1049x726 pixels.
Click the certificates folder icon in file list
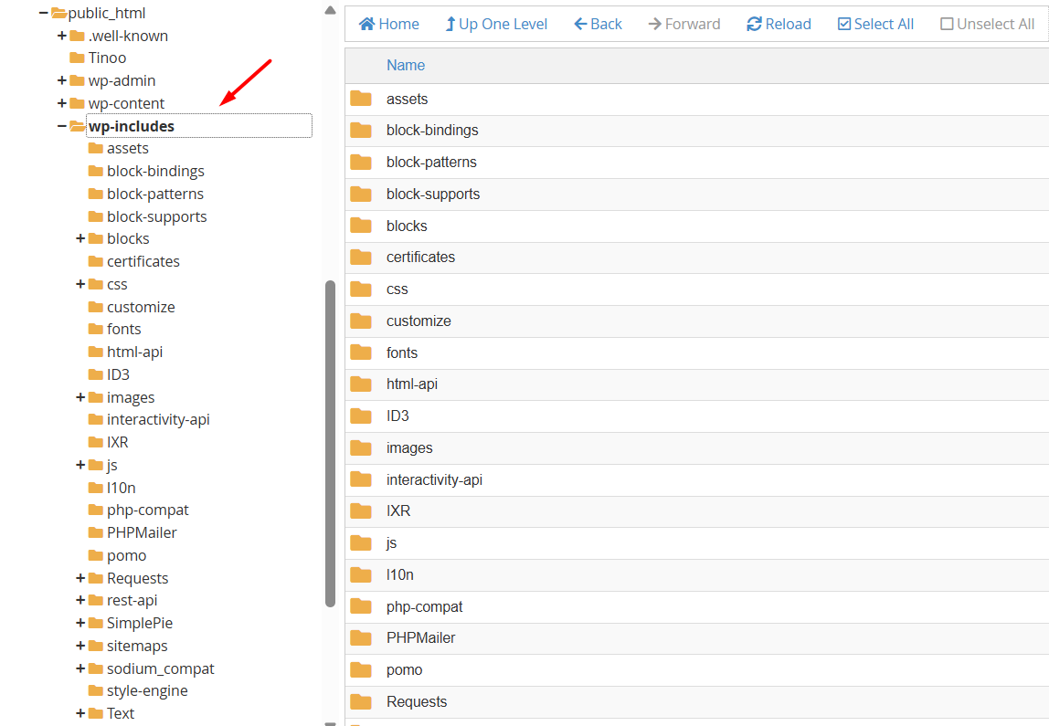click(361, 258)
